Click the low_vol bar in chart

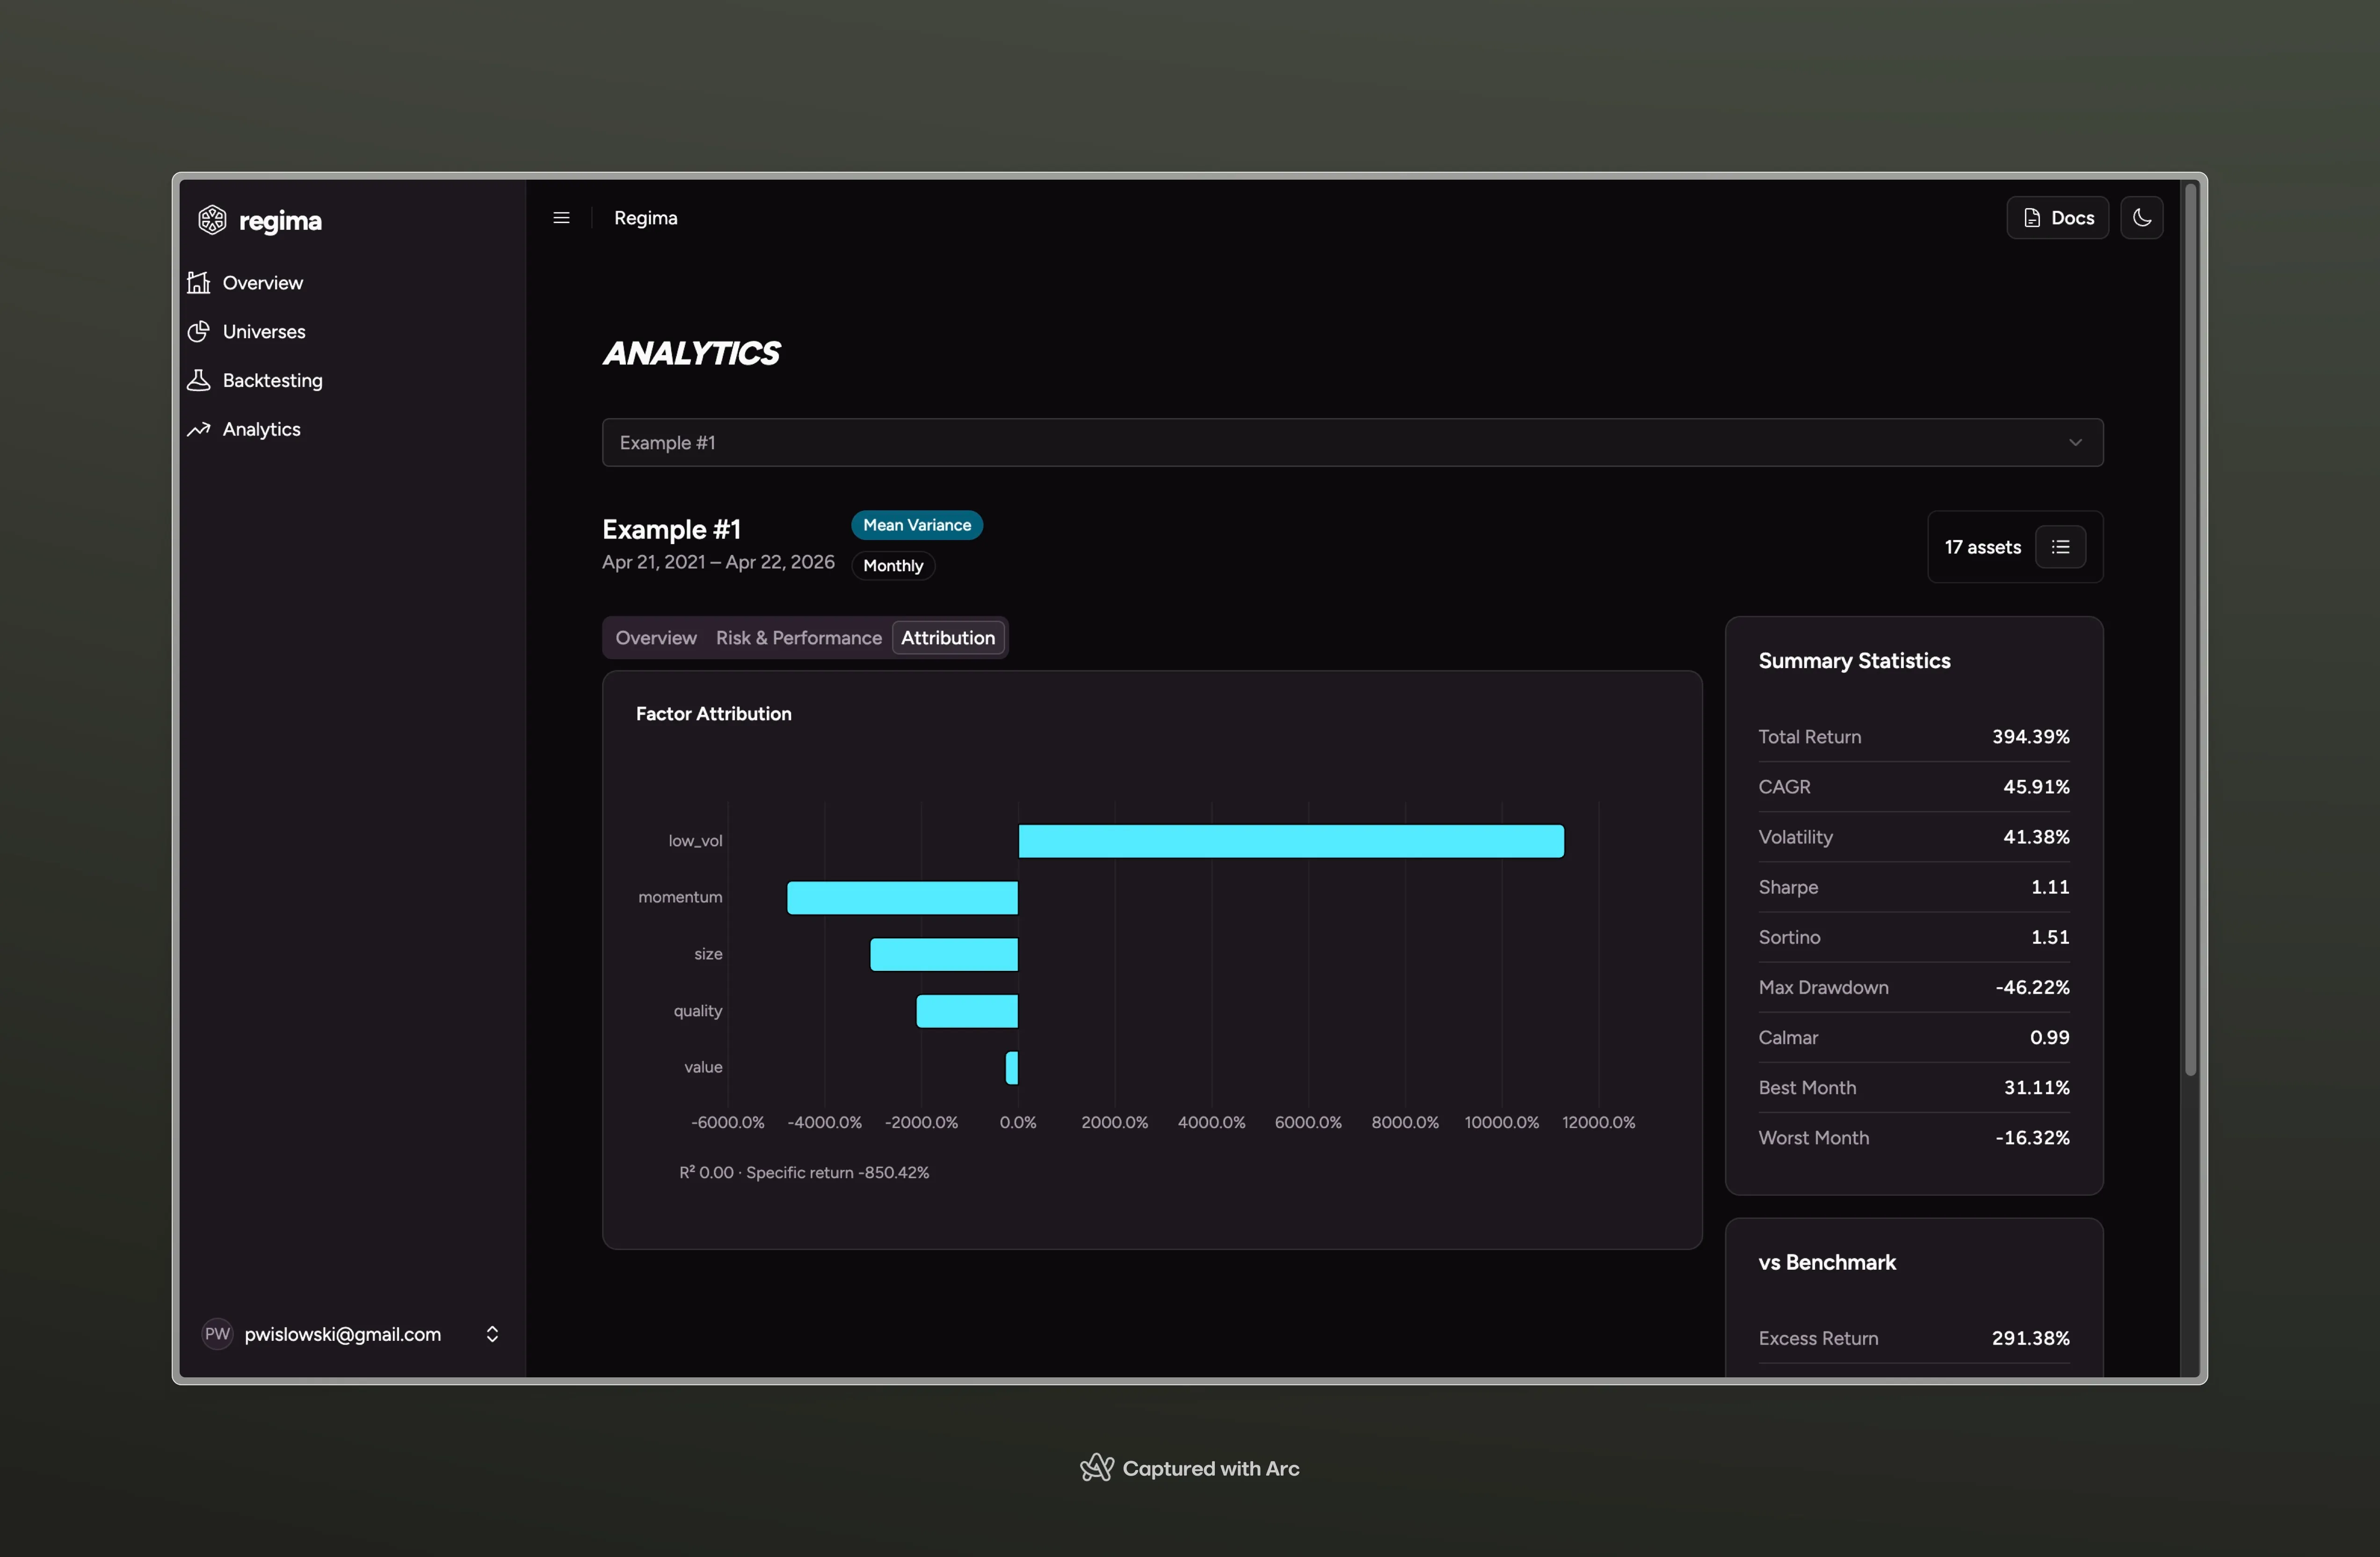(x=1290, y=841)
